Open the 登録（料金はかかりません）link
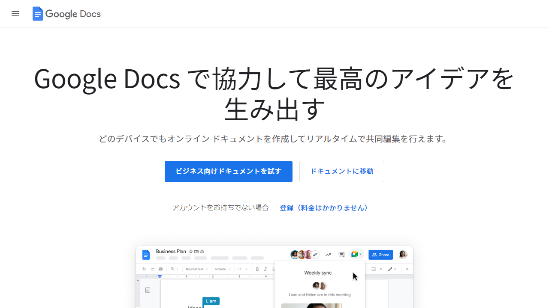 point(324,208)
